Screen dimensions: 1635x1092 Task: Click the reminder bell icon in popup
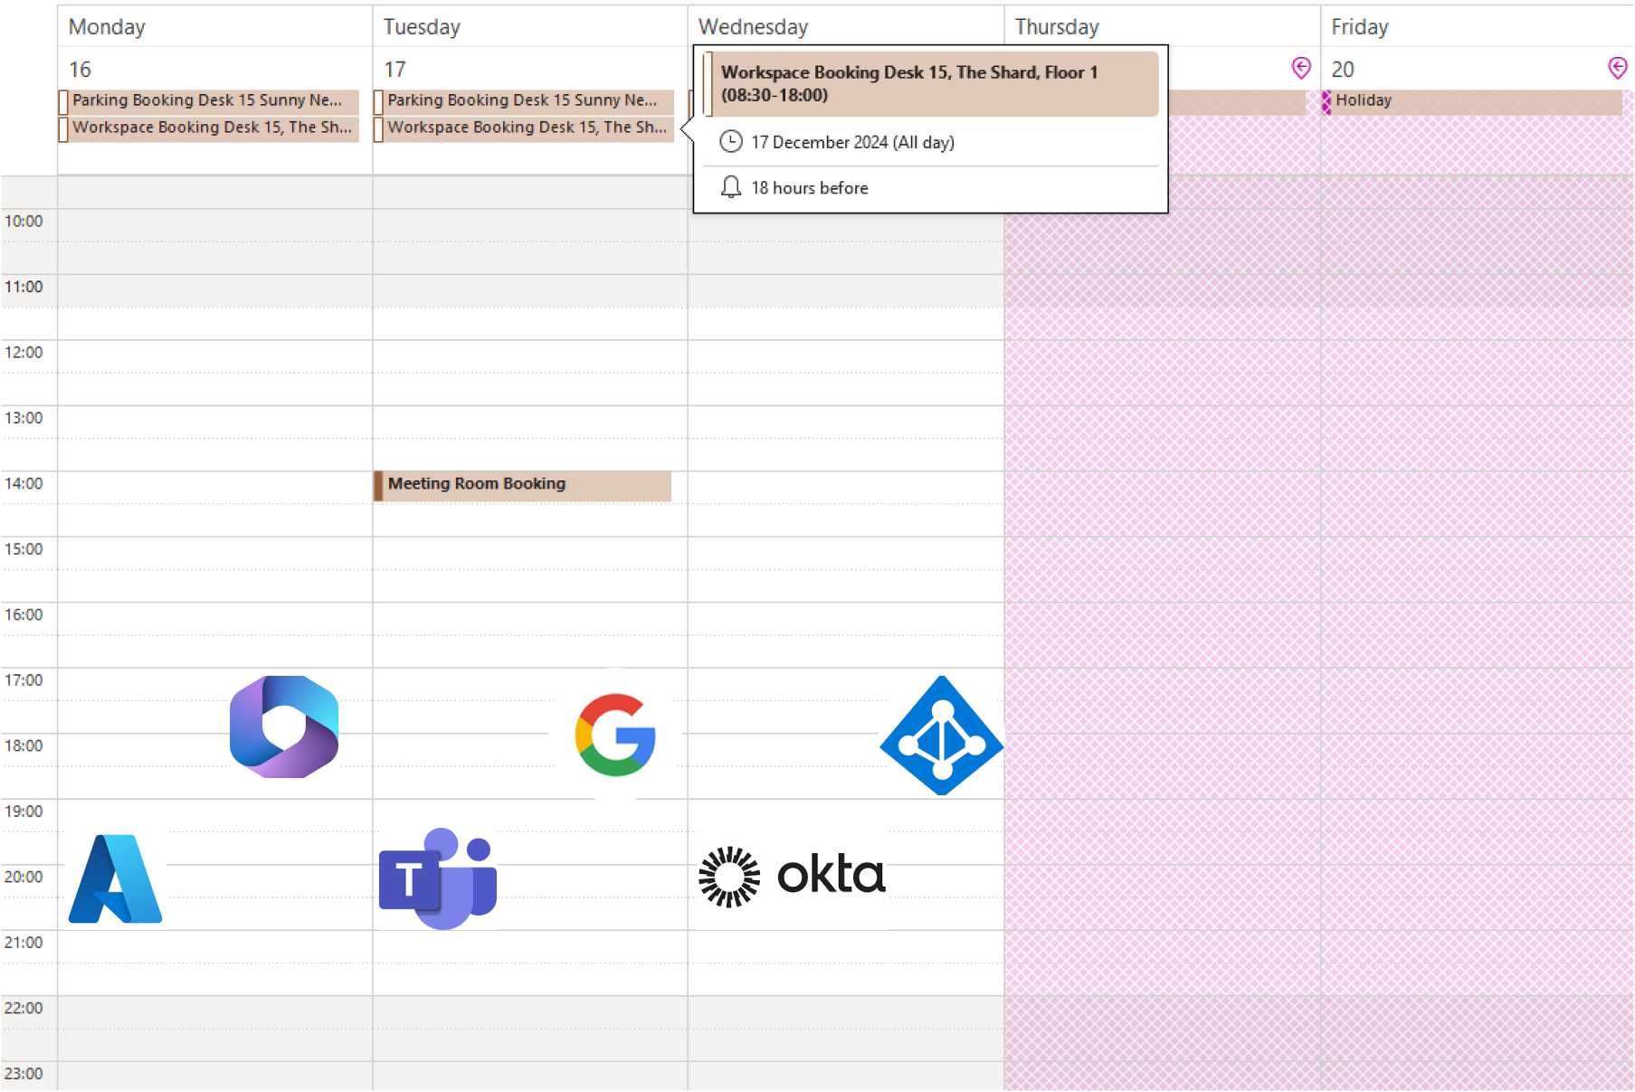(731, 187)
